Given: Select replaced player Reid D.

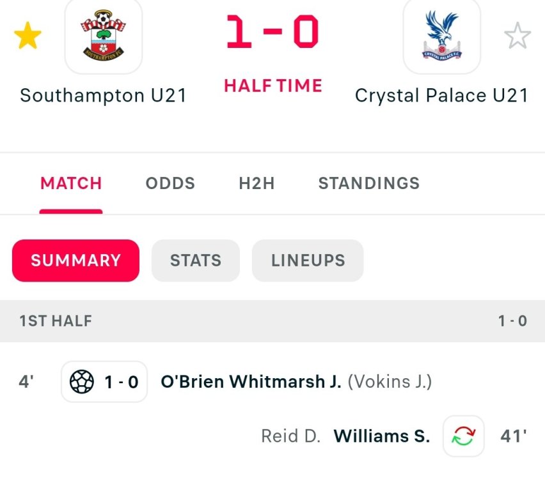Looking at the screenshot, I should click(290, 437).
